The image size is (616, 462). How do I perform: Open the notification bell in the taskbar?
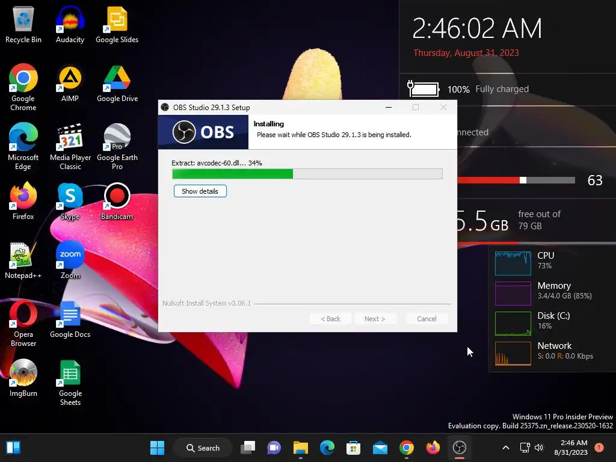coord(599,448)
